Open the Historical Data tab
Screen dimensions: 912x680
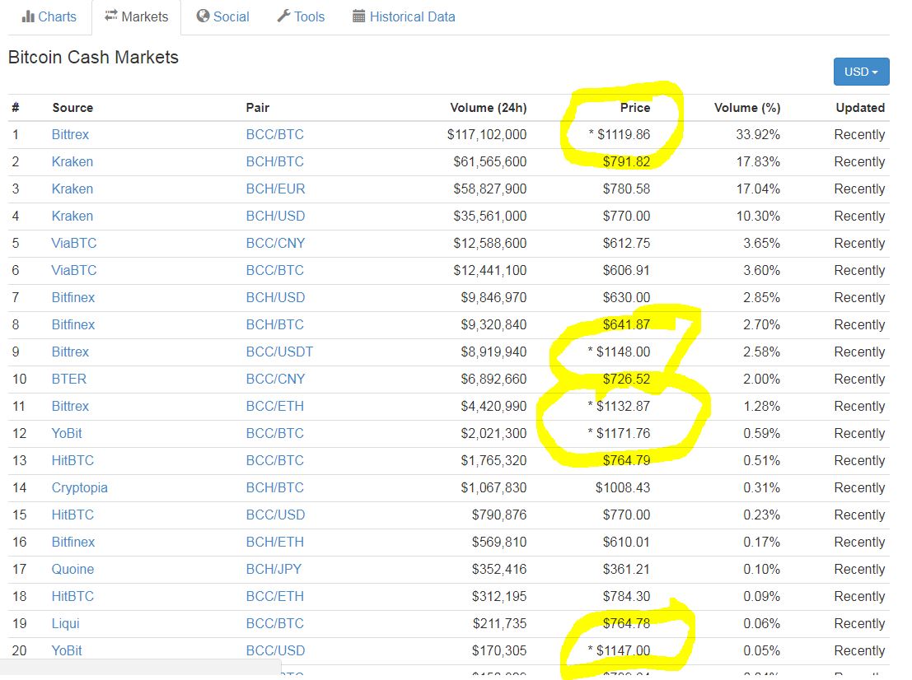coord(404,16)
